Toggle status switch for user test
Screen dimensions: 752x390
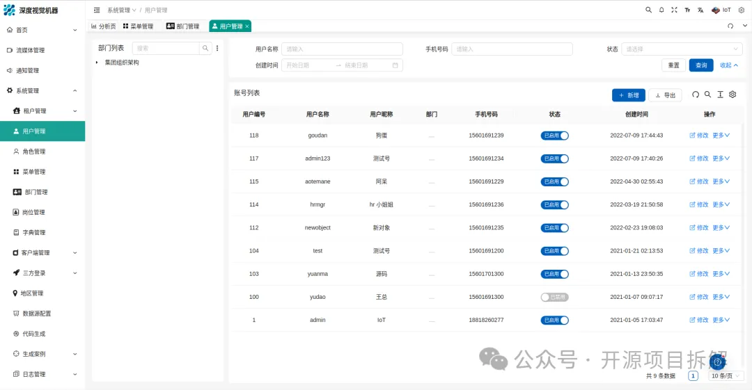554,251
